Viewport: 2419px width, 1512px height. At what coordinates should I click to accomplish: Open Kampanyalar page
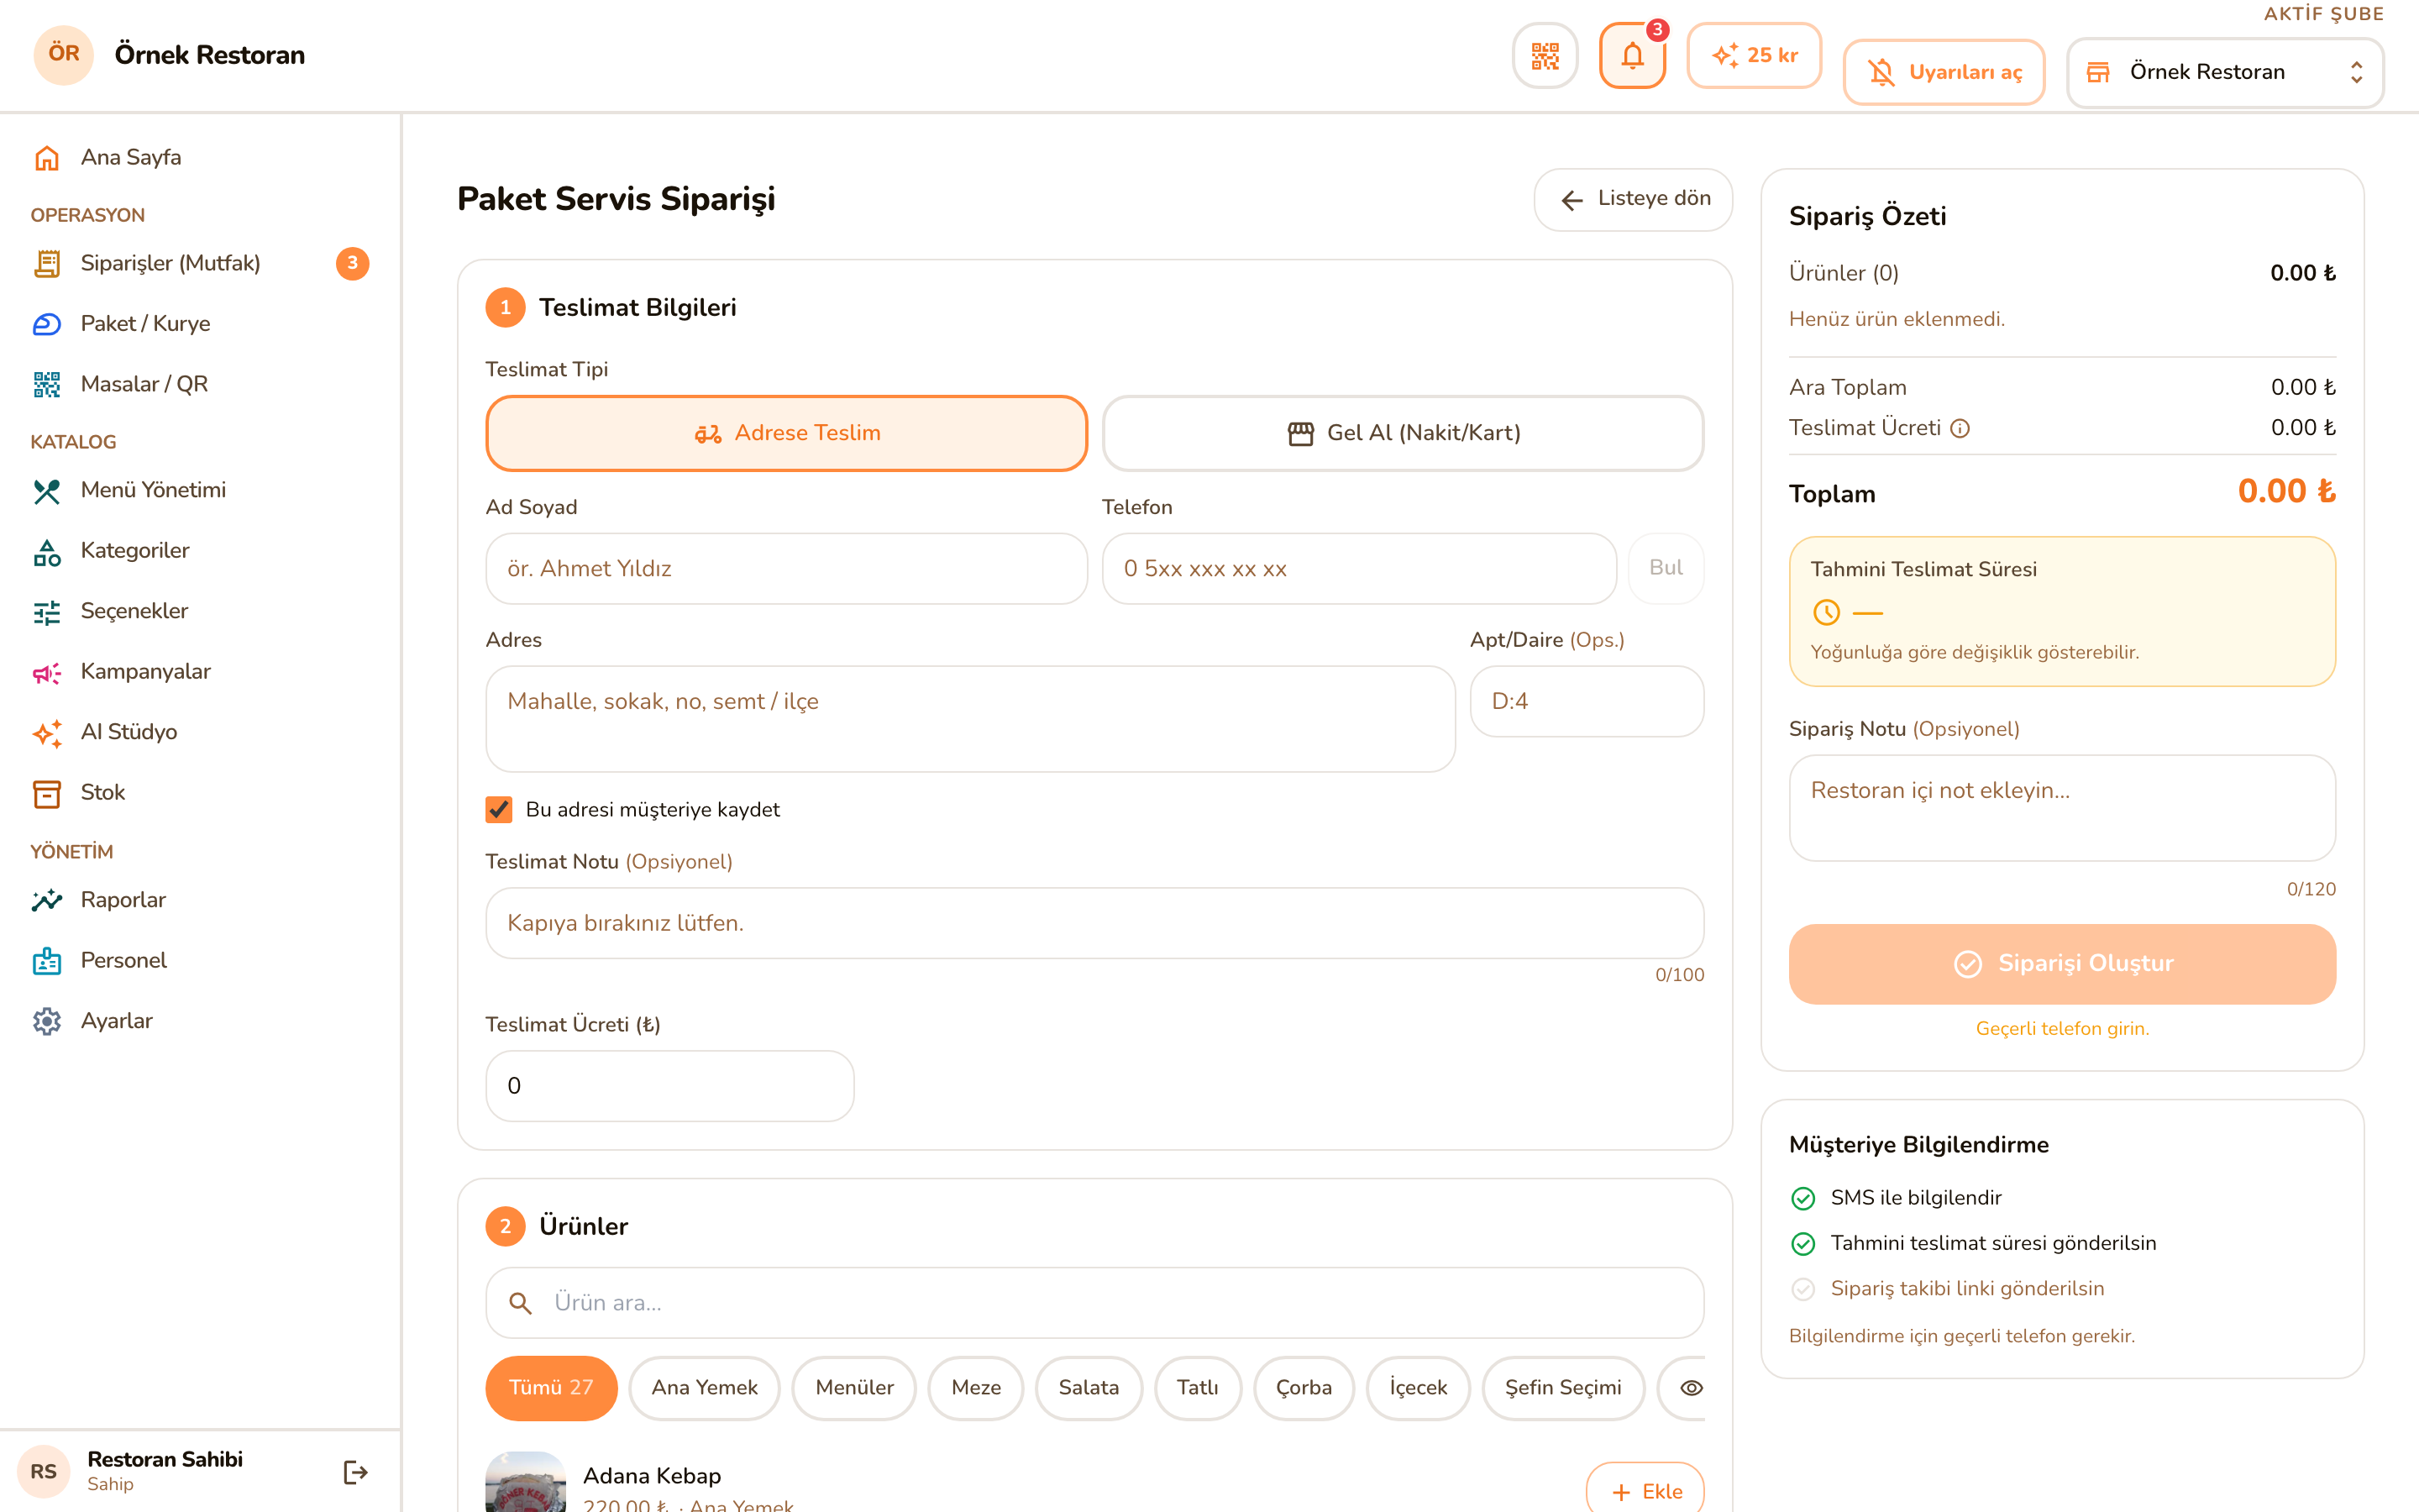click(x=200, y=672)
